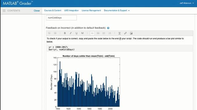Insert a hyperlink with the link icon

click(125, 33)
